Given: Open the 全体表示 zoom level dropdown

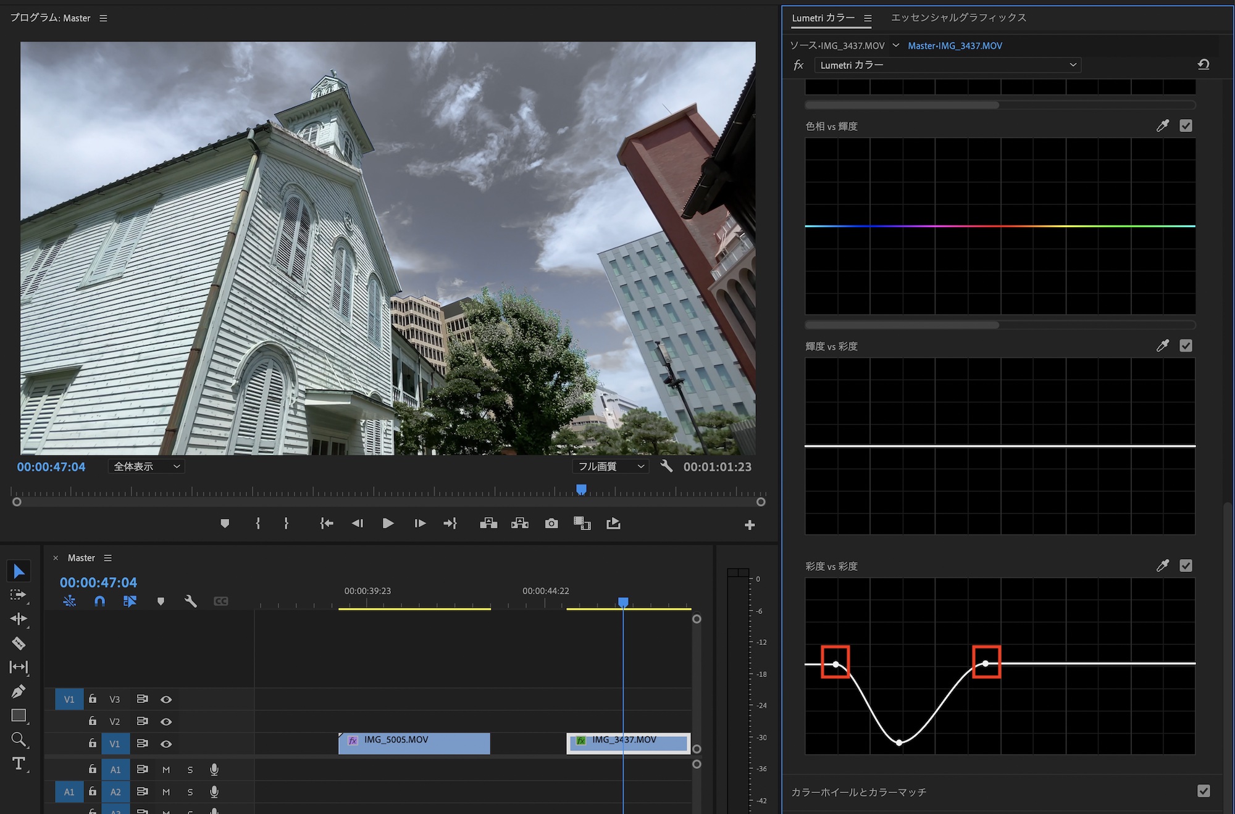Looking at the screenshot, I should click(x=146, y=467).
